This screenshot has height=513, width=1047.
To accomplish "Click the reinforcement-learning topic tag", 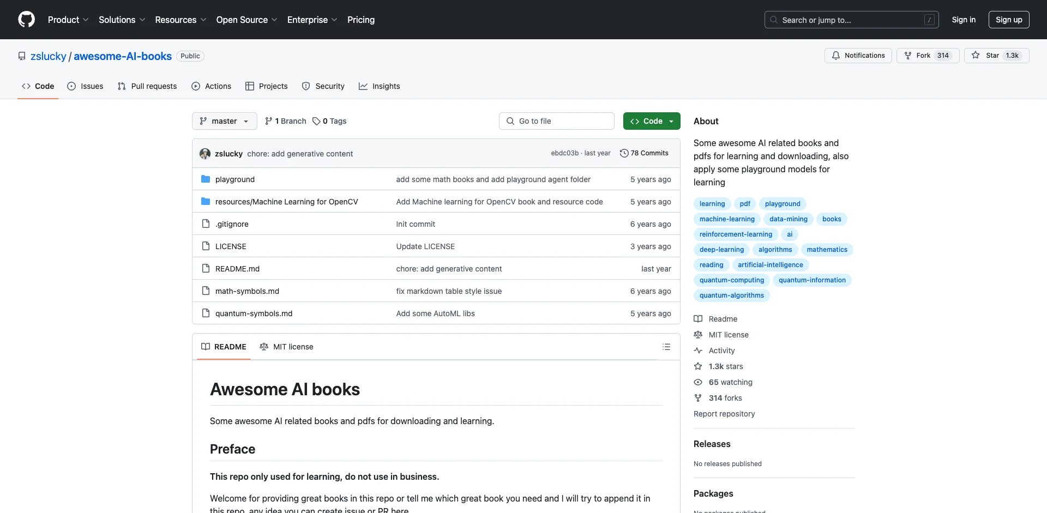I will [736, 234].
